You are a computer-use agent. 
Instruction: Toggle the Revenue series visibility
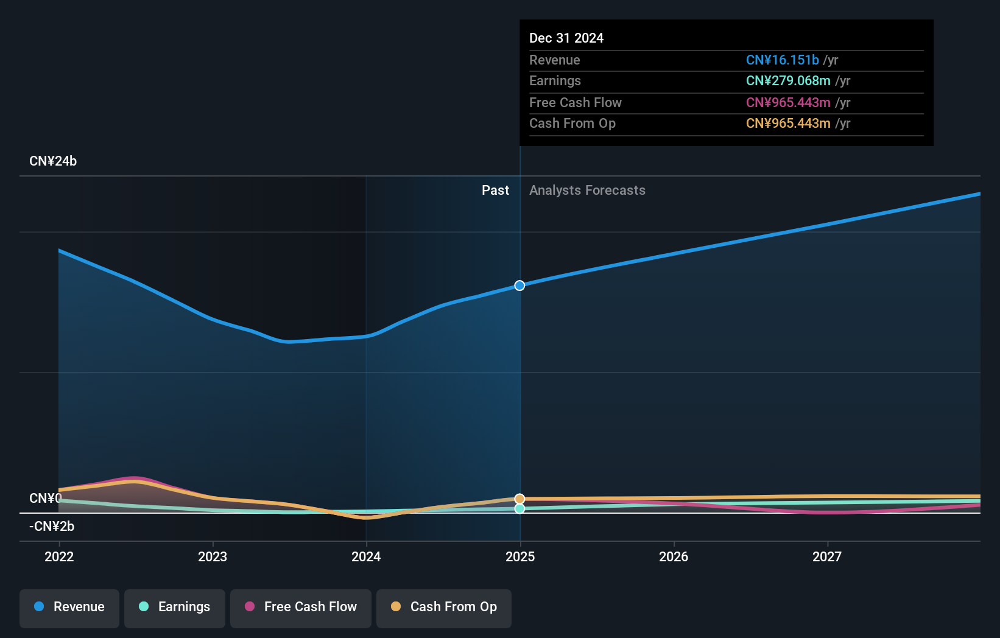click(69, 608)
